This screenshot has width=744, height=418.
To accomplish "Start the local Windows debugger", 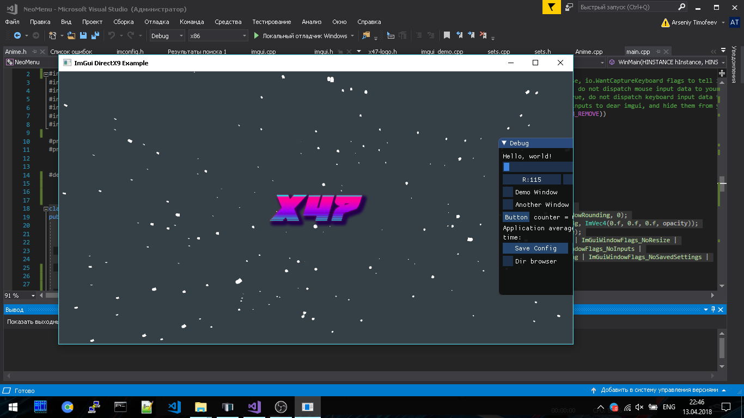I will point(300,36).
